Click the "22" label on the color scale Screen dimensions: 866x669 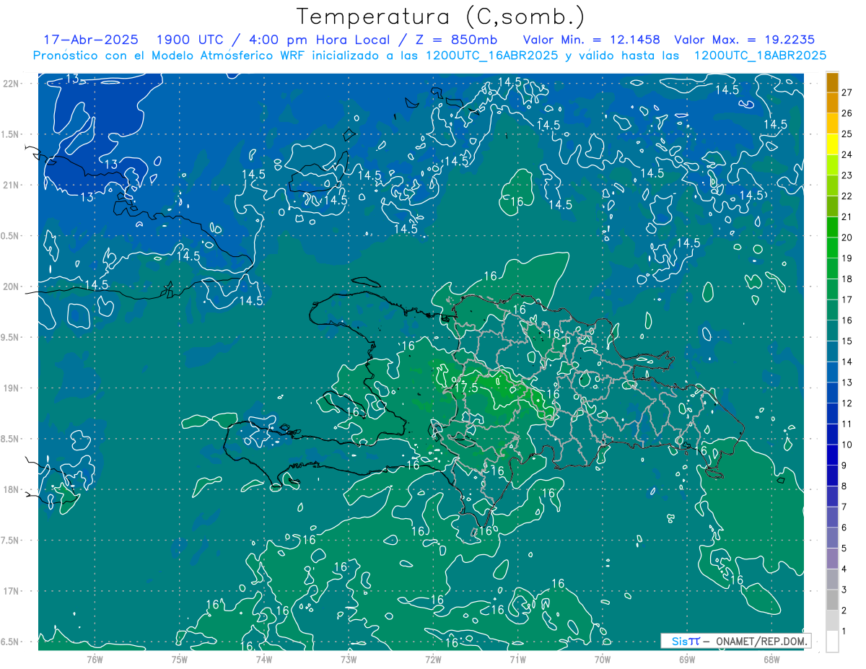point(847,196)
